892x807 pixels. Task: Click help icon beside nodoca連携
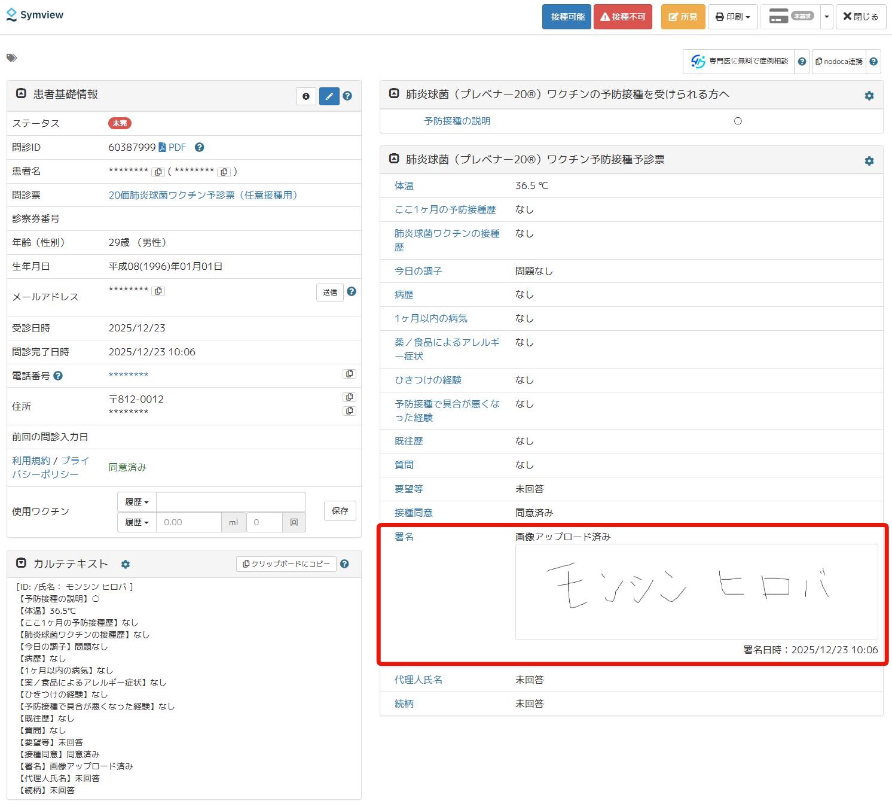pos(873,62)
